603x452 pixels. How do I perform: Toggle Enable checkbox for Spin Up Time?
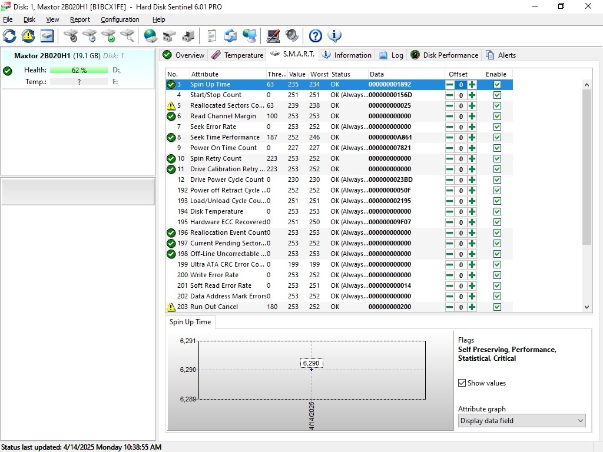[x=497, y=85]
